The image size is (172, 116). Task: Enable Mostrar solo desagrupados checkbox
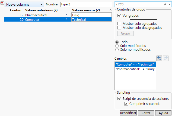pos(119,28)
